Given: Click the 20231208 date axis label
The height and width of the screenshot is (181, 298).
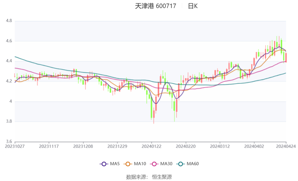Looking at the screenshot, I should (x=83, y=146).
